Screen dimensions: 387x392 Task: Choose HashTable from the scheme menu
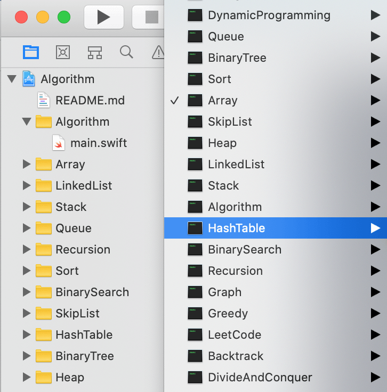click(x=236, y=228)
